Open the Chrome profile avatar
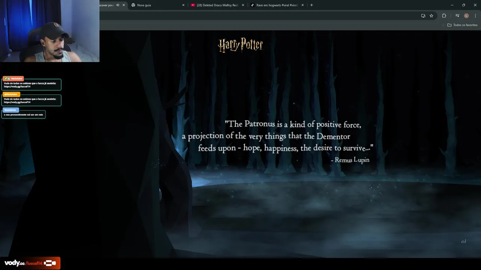The height and width of the screenshot is (270, 481). pyautogui.click(x=466, y=16)
